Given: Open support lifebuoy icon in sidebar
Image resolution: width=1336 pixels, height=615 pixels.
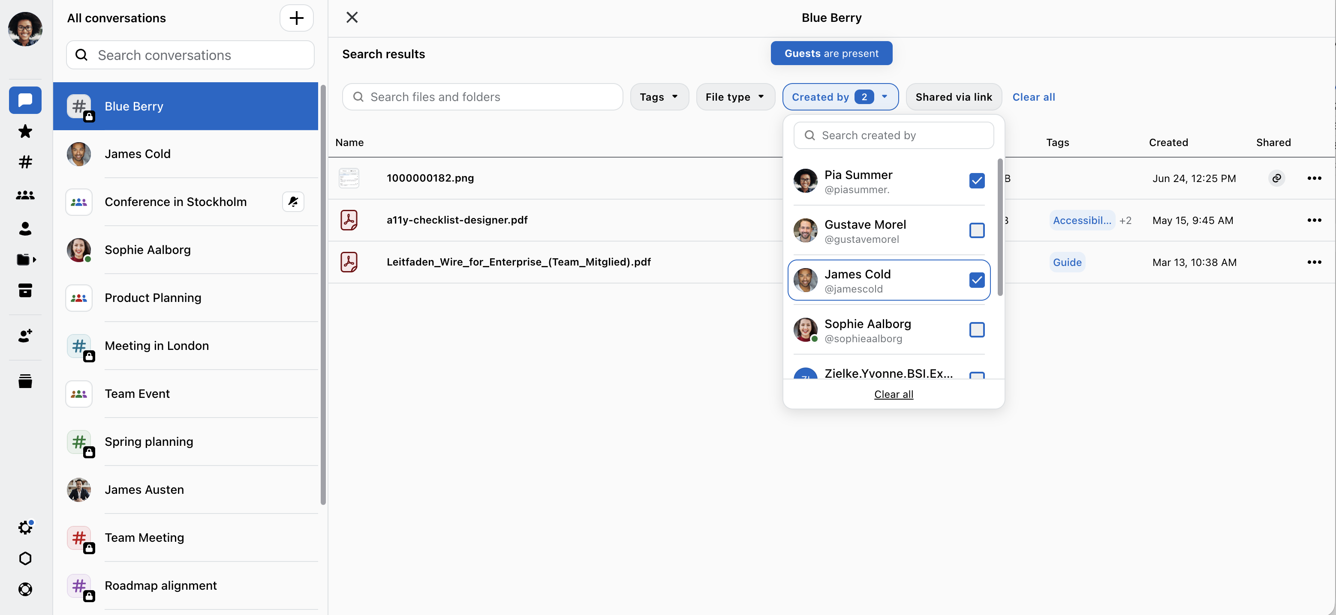Looking at the screenshot, I should coord(25,589).
